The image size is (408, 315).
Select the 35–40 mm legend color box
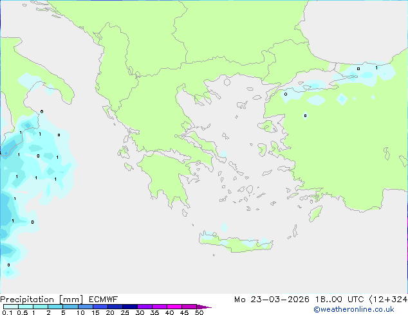(x=159, y=307)
